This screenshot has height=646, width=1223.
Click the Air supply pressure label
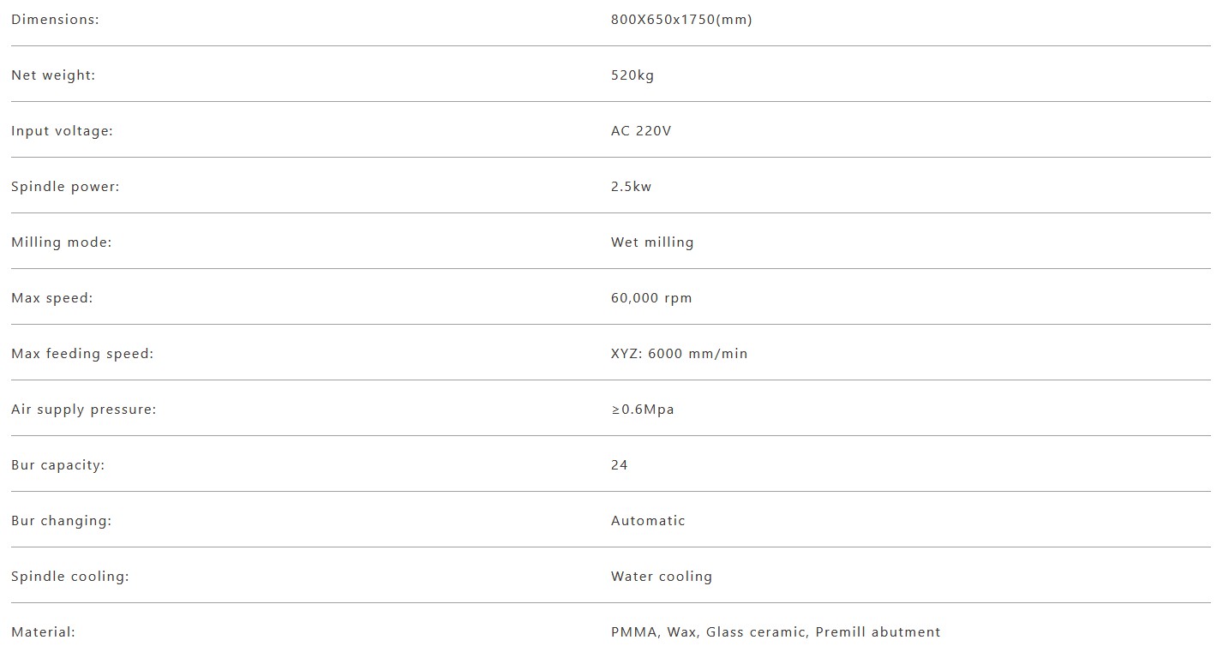pos(84,410)
